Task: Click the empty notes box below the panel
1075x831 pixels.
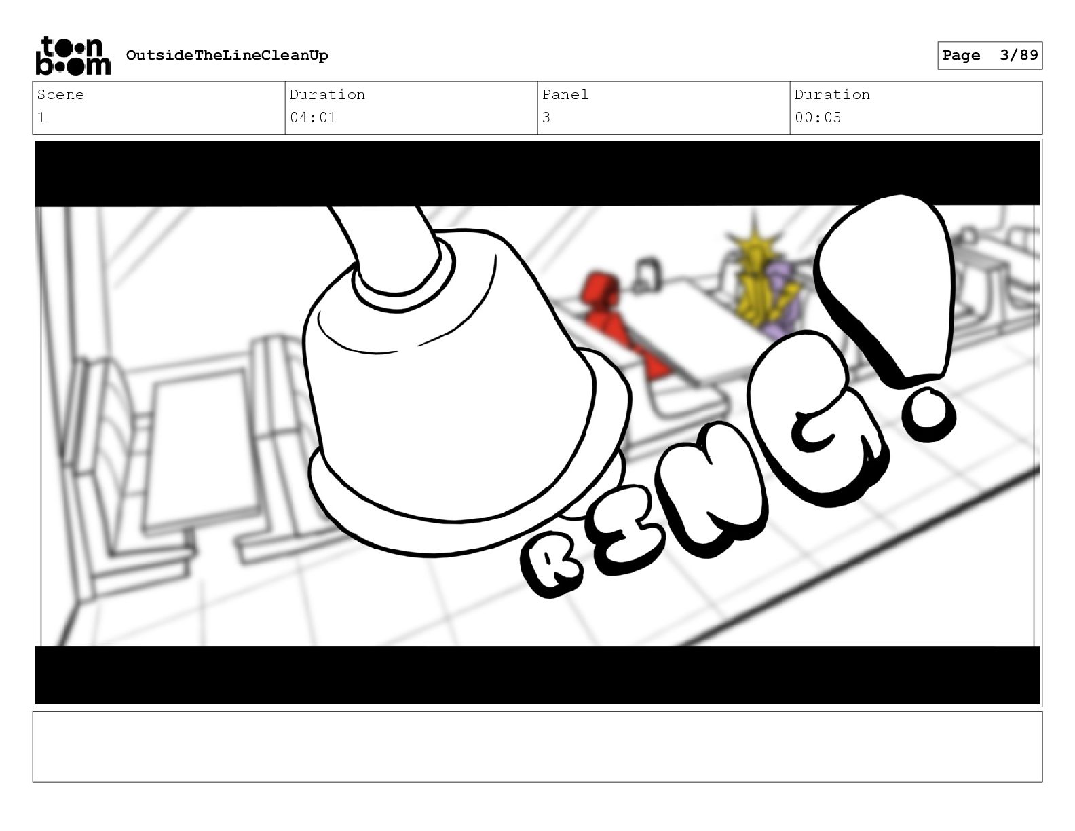Action: tap(537, 747)
